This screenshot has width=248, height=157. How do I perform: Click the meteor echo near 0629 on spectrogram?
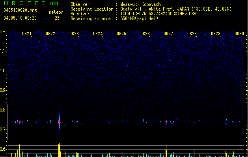click(x=226, y=121)
